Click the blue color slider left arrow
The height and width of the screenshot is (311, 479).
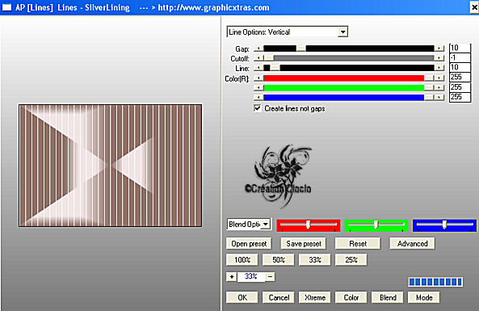[258, 98]
